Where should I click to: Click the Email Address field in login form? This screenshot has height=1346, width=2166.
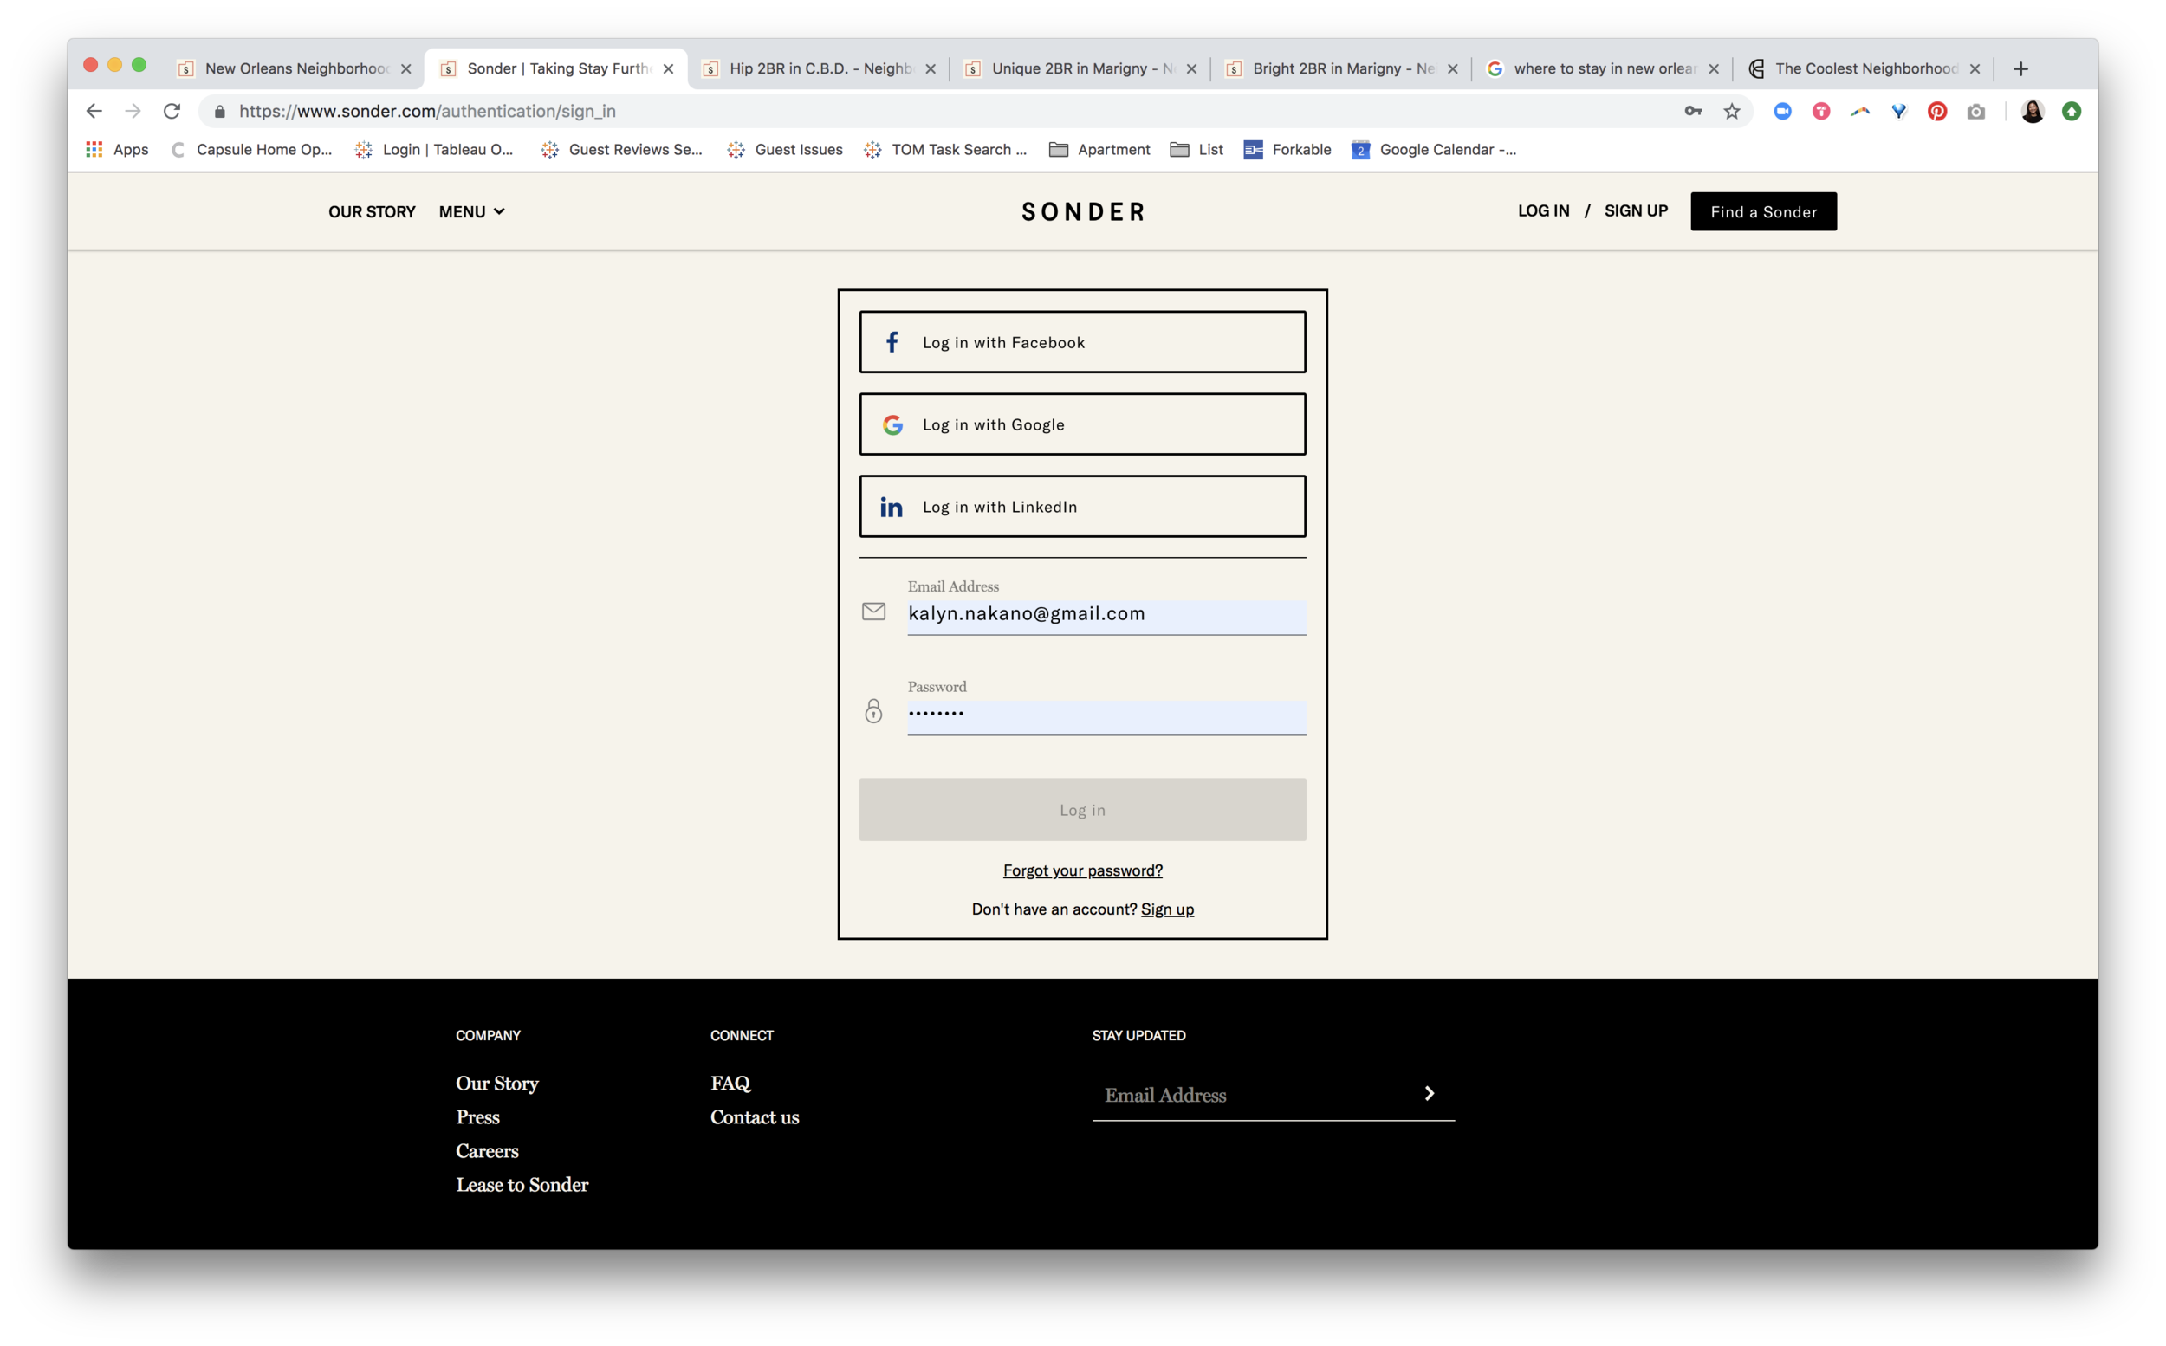1106,616
